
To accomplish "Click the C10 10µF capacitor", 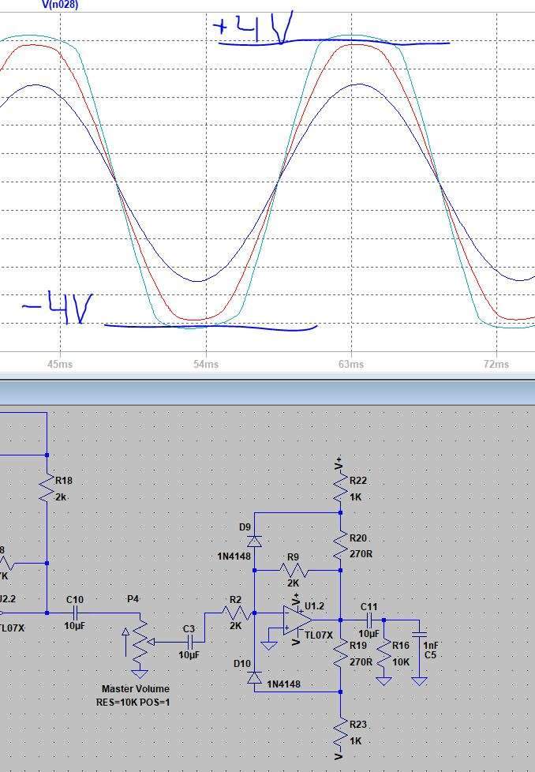I will pos(75,612).
